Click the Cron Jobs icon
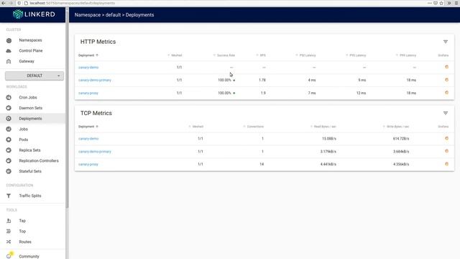This screenshot has height=259, width=460. click(9, 98)
